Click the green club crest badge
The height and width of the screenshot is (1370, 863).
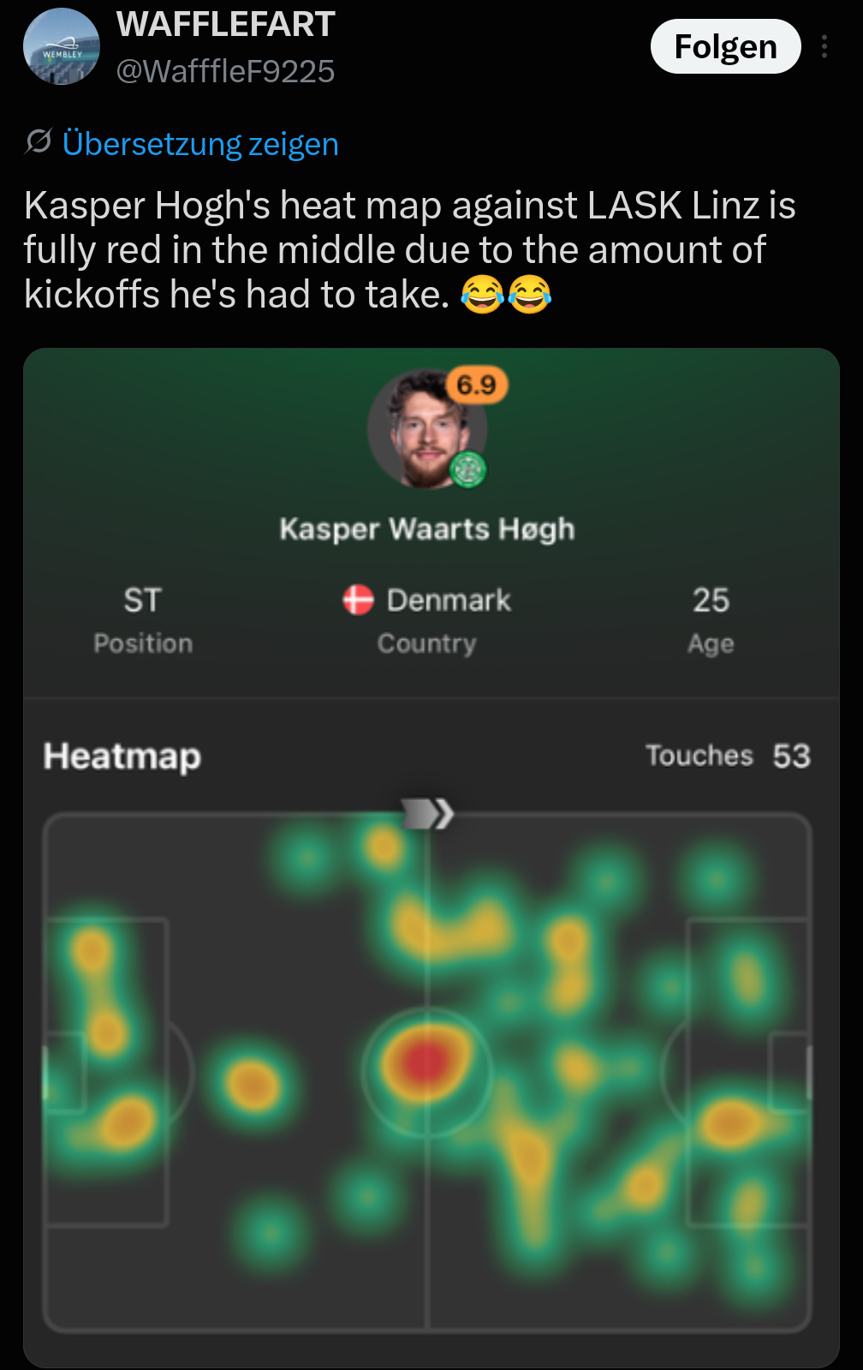[468, 470]
